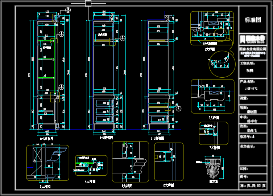Select the 3大样图 crown molding detail
This screenshot has width=273, height=196.
[48, 163]
